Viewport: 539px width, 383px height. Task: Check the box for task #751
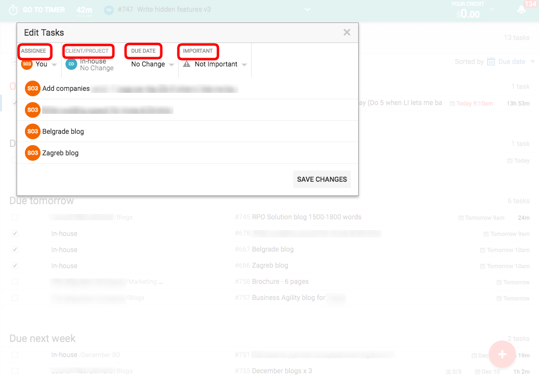point(15,355)
